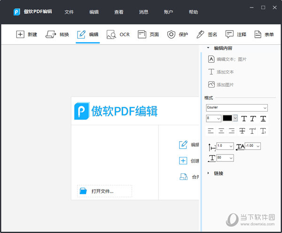
Task: Click the 打开文件... button
Action: pos(104,191)
